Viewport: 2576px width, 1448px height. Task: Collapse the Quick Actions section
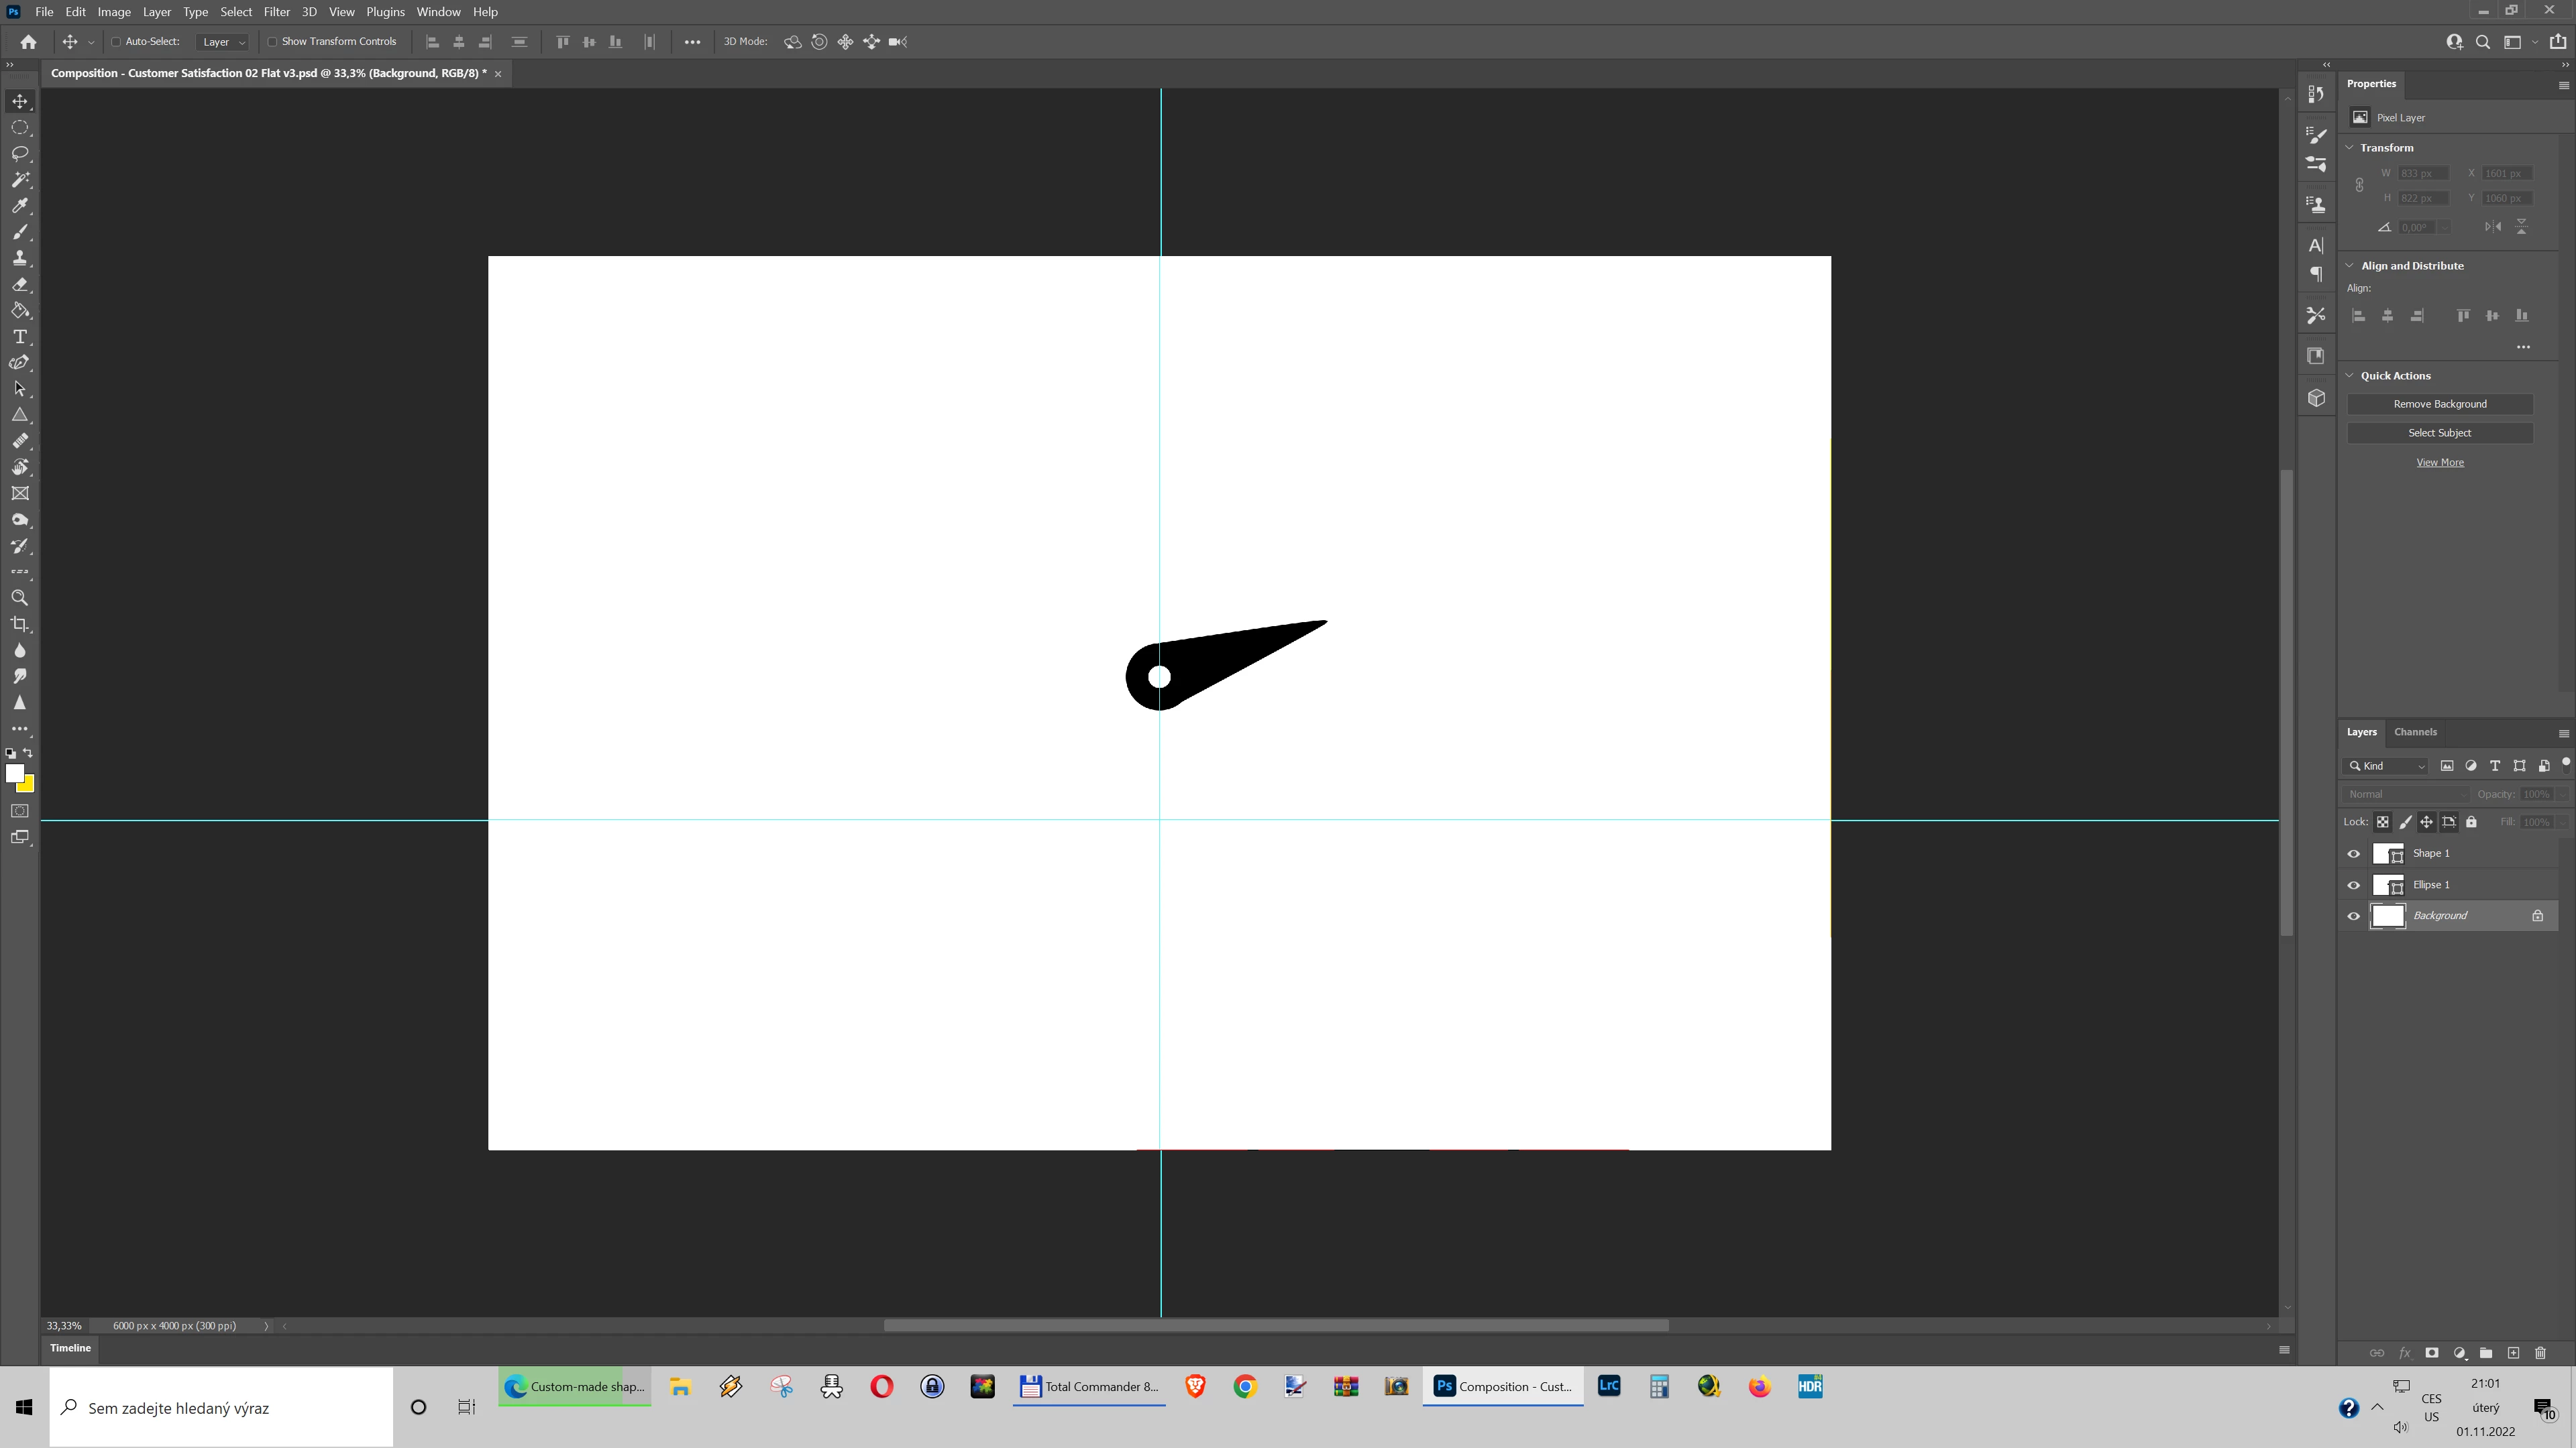coord(2350,375)
